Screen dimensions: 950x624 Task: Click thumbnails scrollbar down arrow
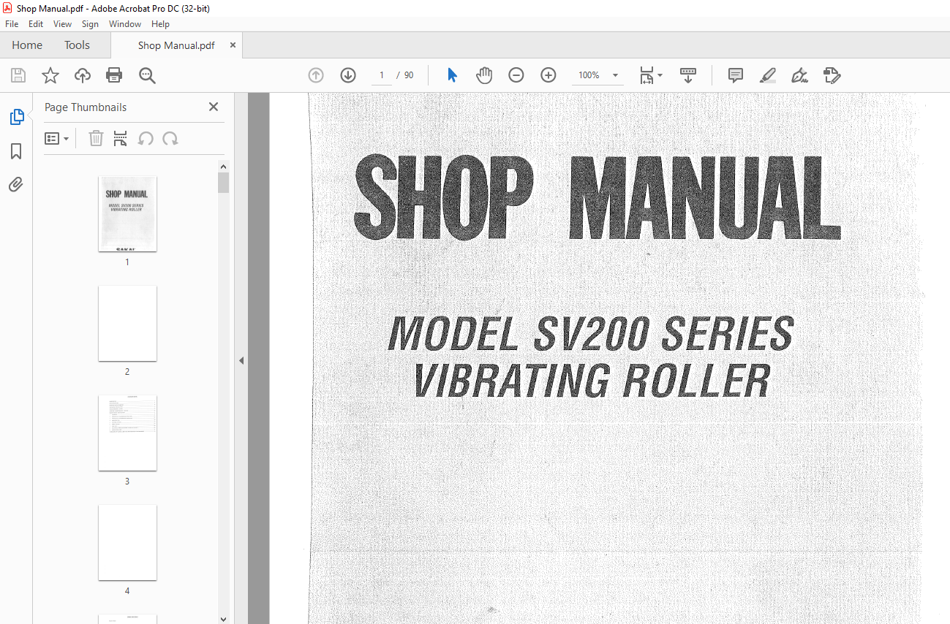pos(224,618)
